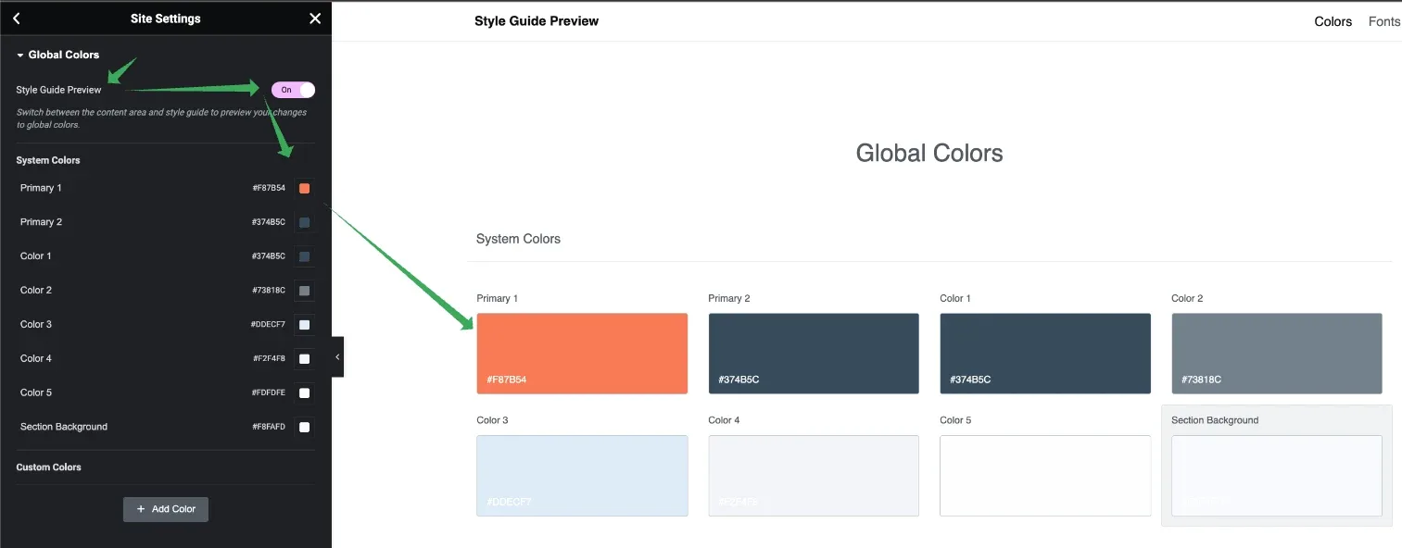
Task: Click the Color 1 name field
Action: (x=36, y=256)
